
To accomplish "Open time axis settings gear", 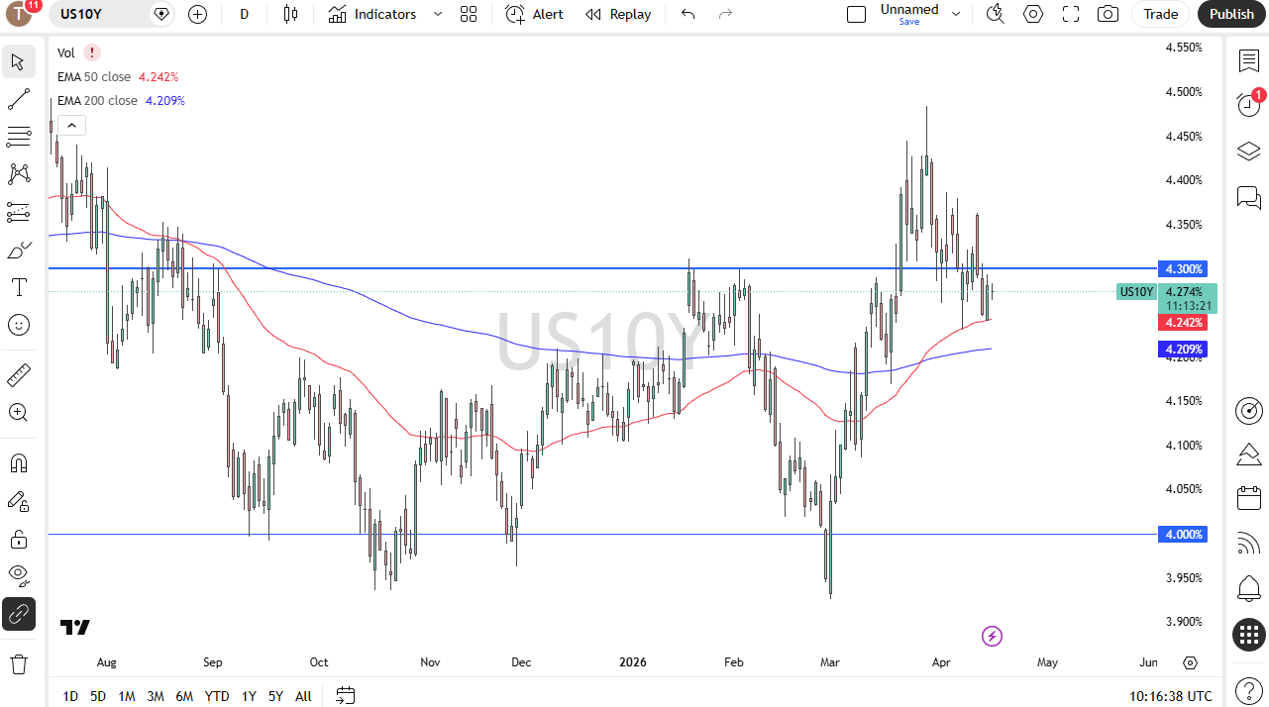I will click(x=1190, y=662).
